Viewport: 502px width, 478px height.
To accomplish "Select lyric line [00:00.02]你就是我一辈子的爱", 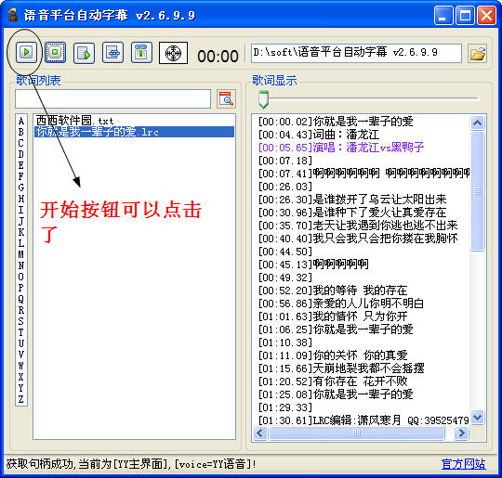I will (336, 122).
